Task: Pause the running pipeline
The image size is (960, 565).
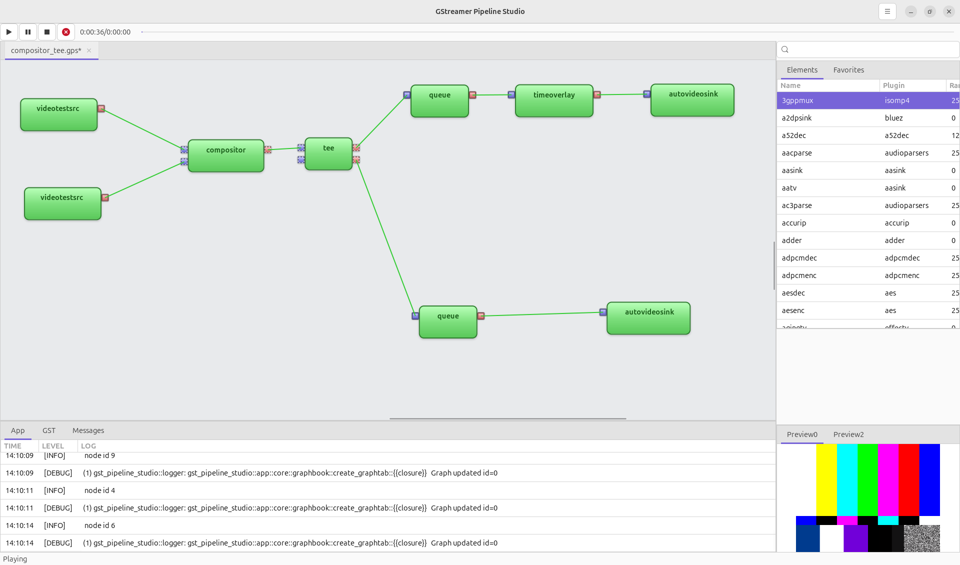Action: point(27,31)
